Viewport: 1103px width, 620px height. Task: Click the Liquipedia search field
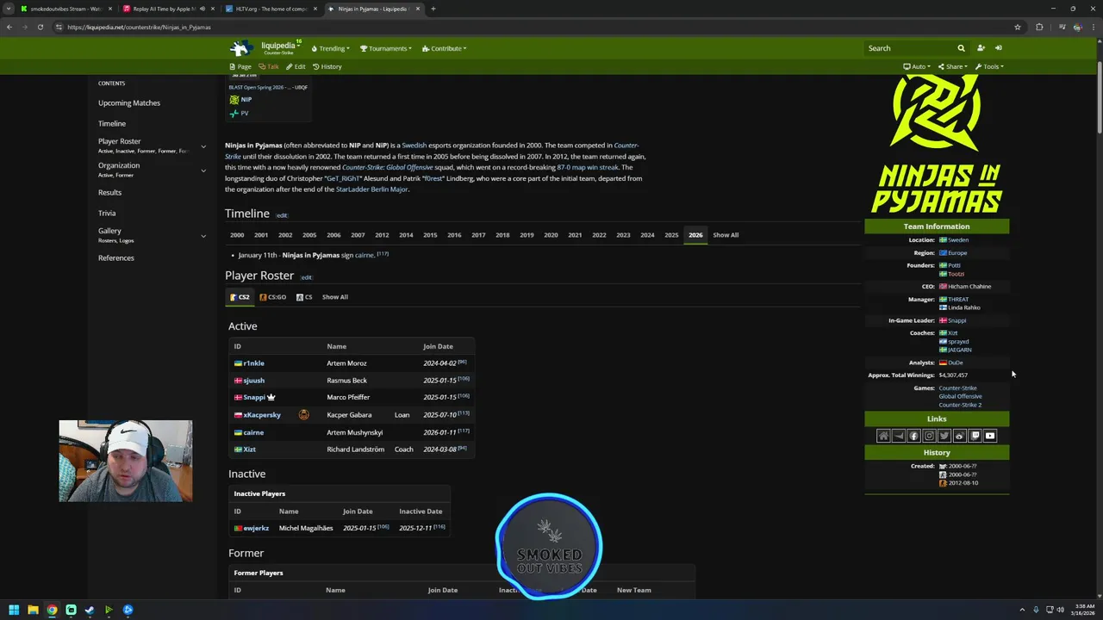click(909, 48)
